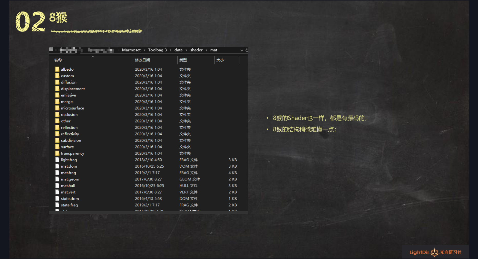Image resolution: width=478 pixels, height=259 pixels.
Task: Refresh the folder via address bar icon
Action: click(x=247, y=50)
